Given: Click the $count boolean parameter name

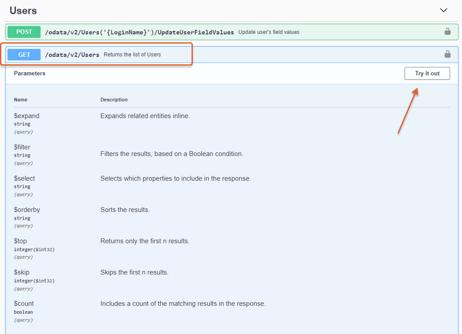Looking at the screenshot, I should click(24, 304).
